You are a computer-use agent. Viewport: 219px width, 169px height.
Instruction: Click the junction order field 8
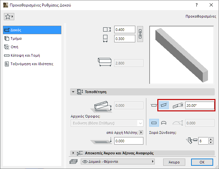pos(203,141)
